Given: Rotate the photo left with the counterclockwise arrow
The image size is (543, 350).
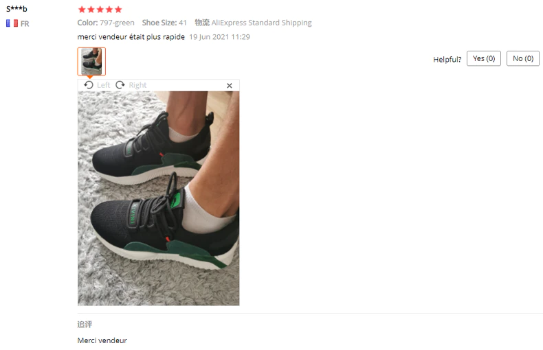Looking at the screenshot, I should [89, 85].
